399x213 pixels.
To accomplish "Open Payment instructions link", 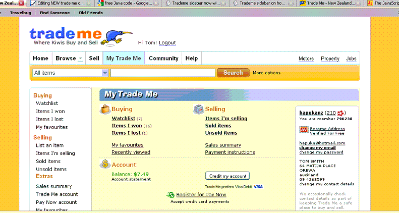I will coord(230,152).
